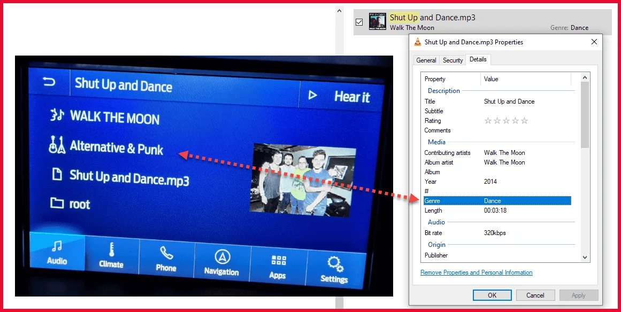Click the Origin section heading
Image resolution: width=621 pixels, height=312 pixels.
pos(436,244)
